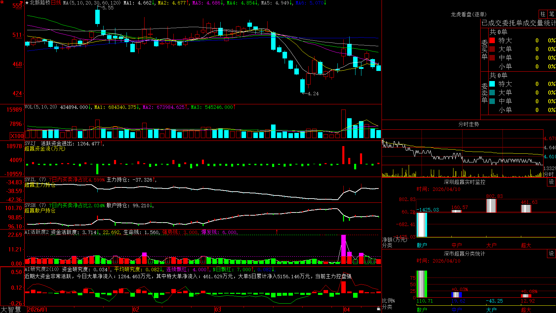Click the 超赢主力持仓 label
This screenshot has width=556, height=313.
(x=40, y=185)
